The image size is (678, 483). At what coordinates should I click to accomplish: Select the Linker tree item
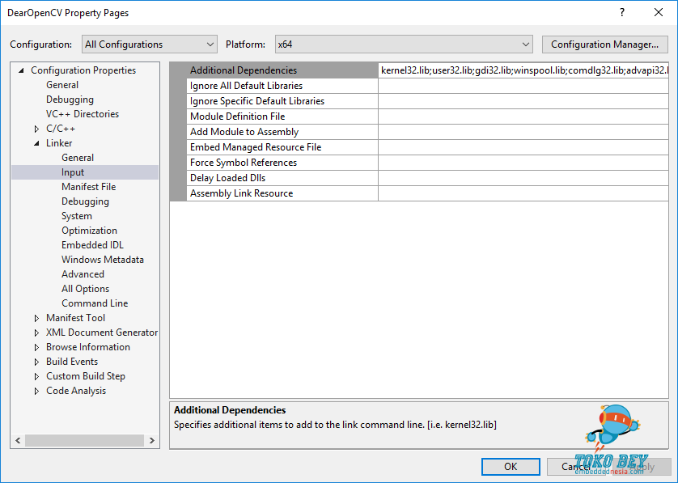click(59, 143)
